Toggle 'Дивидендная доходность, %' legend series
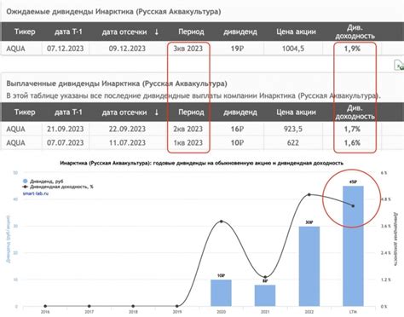 click(x=58, y=187)
